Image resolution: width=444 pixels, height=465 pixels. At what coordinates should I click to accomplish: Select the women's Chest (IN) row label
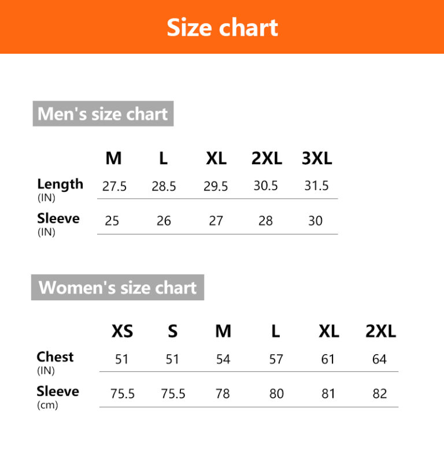(x=55, y=362)
